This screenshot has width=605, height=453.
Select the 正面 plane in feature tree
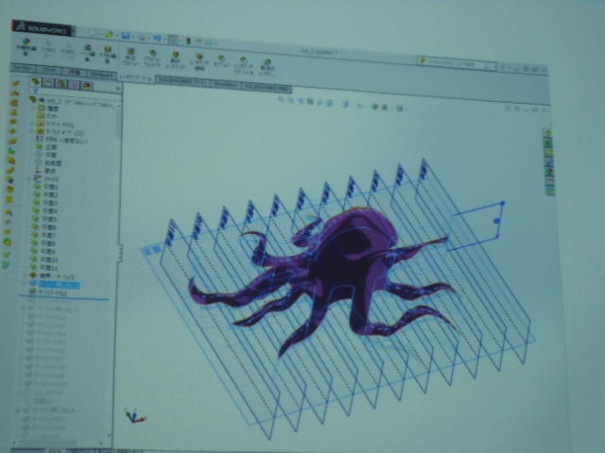pyautogui.click(x=46, y=147)
